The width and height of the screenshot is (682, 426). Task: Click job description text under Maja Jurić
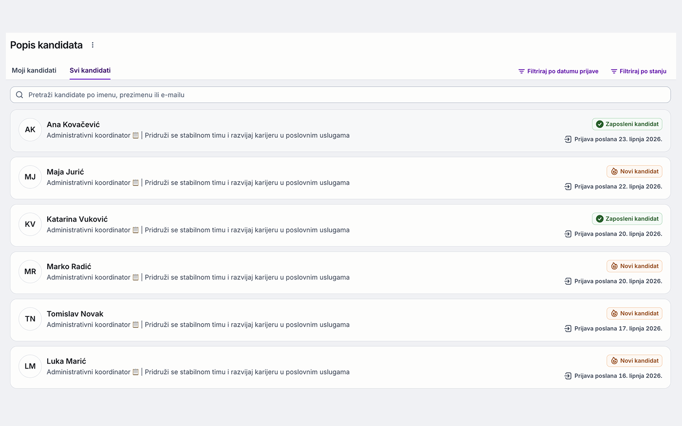click(198, 183)
